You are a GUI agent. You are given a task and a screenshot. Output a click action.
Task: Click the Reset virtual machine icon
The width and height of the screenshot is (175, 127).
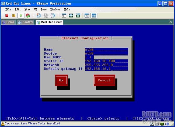click(x=28, y=16)
